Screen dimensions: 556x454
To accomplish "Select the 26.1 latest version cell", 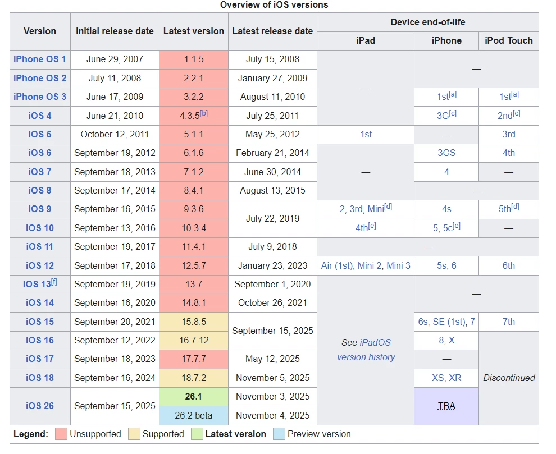I will [194, 397].
